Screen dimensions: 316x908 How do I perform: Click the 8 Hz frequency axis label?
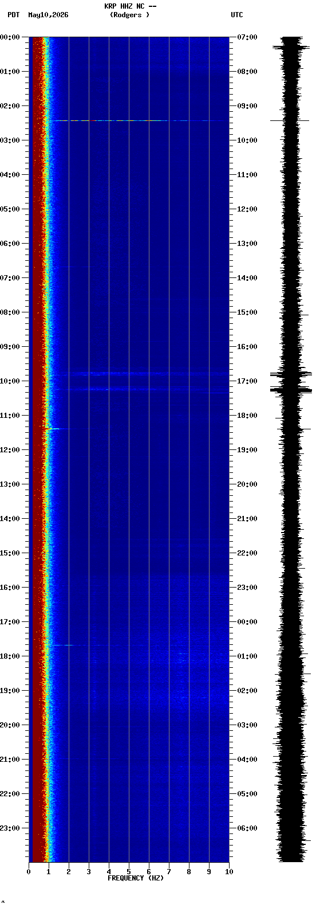point(189,872)
